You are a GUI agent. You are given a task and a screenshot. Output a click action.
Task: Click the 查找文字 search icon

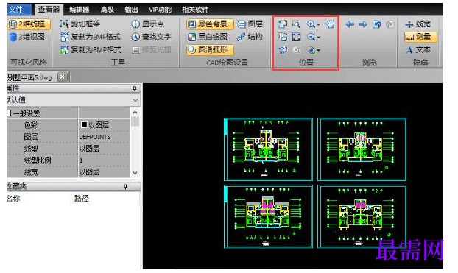[x=135, y=37]
